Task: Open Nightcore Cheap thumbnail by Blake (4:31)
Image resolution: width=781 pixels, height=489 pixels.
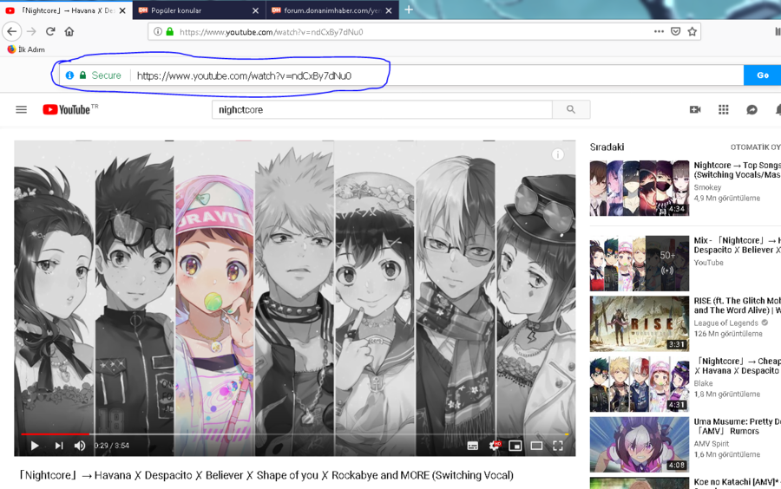Action: [x=639, y=384]
